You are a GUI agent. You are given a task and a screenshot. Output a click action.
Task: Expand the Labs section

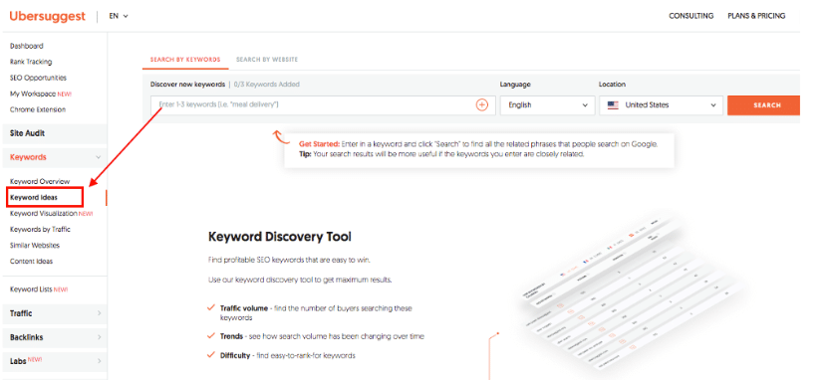click(x=55, y=361)
